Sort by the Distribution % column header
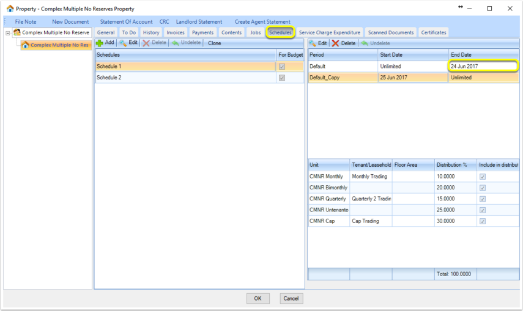523x311 pixels. click(455, 165)
